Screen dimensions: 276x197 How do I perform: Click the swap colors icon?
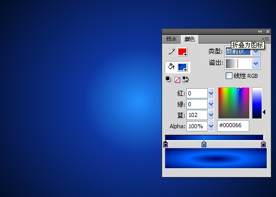[x=186, y=80]
